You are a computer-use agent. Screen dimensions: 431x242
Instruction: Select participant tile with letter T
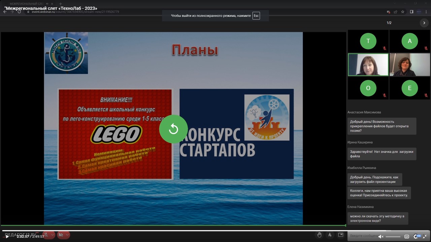[368, 41]
